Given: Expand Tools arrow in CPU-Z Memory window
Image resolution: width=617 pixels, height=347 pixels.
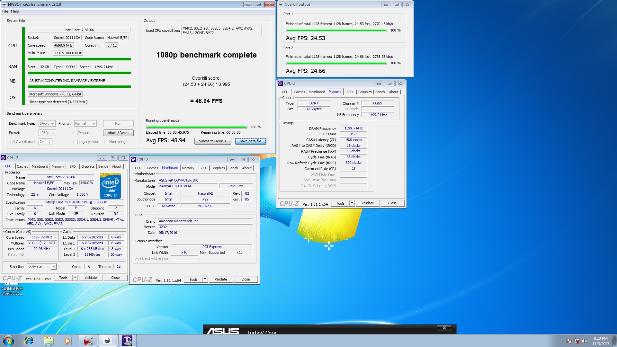Looking at the screenshot, I should click(x=352, y=203).
